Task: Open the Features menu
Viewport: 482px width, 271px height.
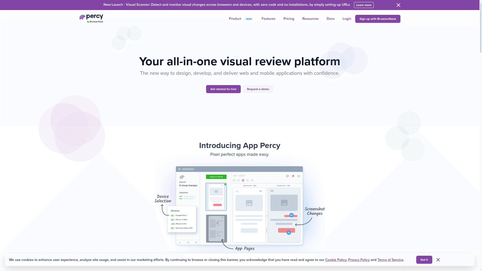Action: tap(268, 19)
